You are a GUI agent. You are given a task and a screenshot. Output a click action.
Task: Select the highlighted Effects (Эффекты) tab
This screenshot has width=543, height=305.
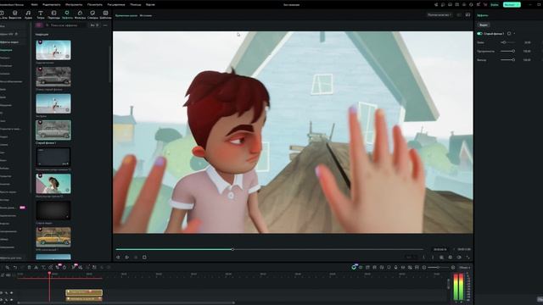point(67,14)
